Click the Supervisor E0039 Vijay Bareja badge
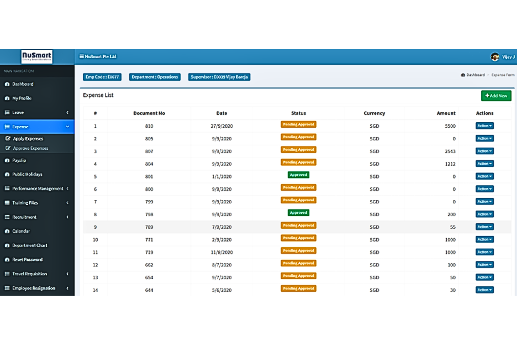 click(219, 77)
